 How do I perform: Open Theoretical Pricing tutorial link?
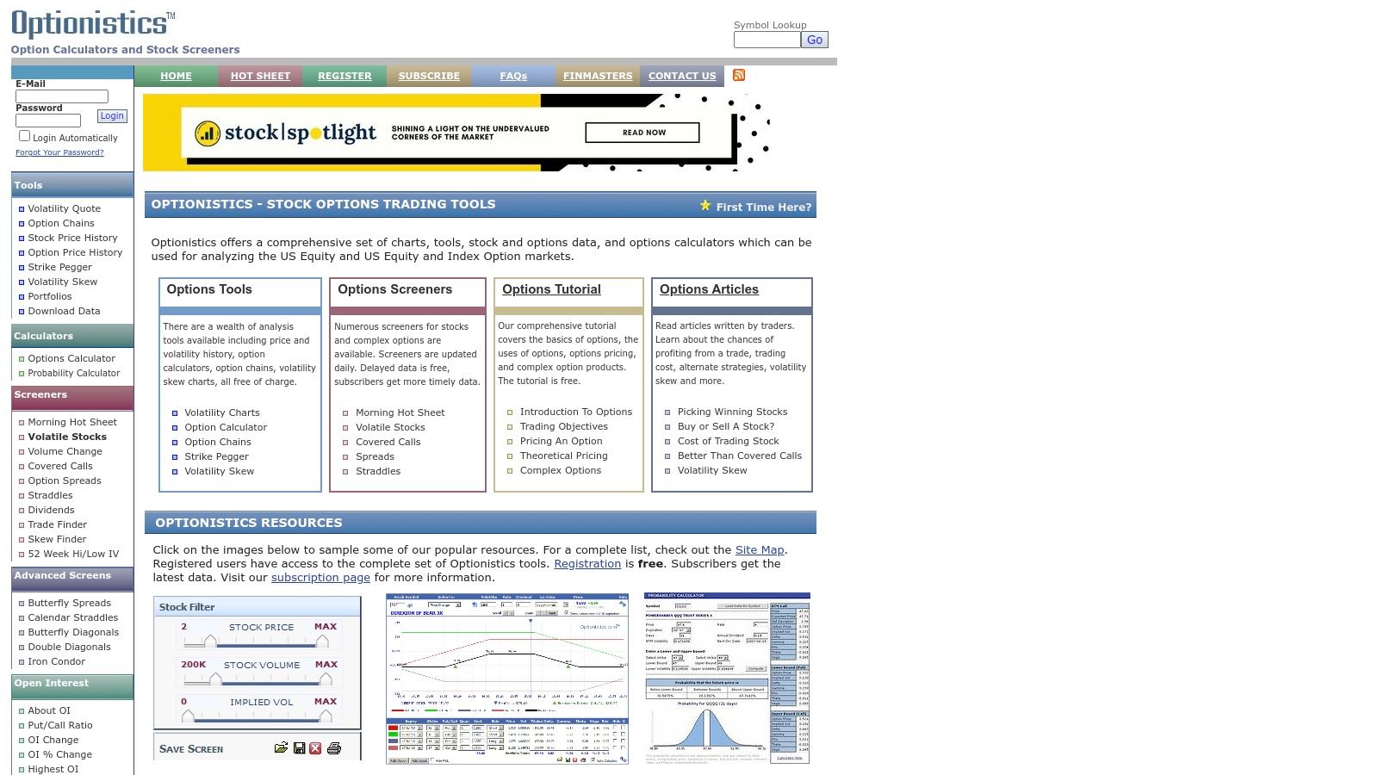564,456
